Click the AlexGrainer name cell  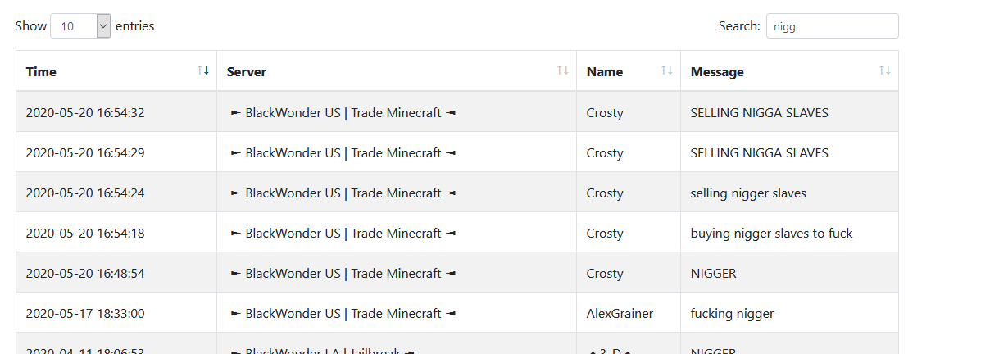(620, 314)
